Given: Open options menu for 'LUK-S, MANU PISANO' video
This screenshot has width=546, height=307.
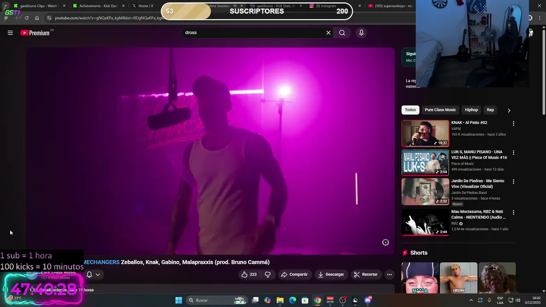Looking at the screenshot, I should click(513, 153).
